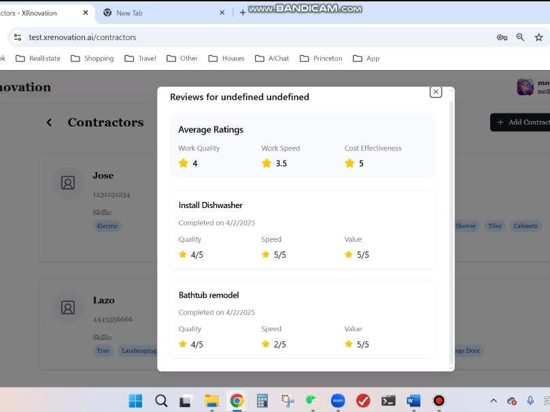Open the user profile avatar picture
550x412 pixels.
pyautogui.click(x=525, y=86)
